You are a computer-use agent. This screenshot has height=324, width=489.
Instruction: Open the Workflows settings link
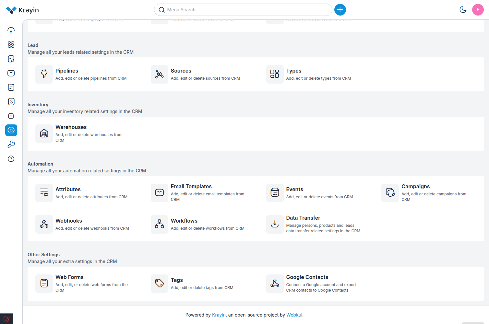click(184, 221)
